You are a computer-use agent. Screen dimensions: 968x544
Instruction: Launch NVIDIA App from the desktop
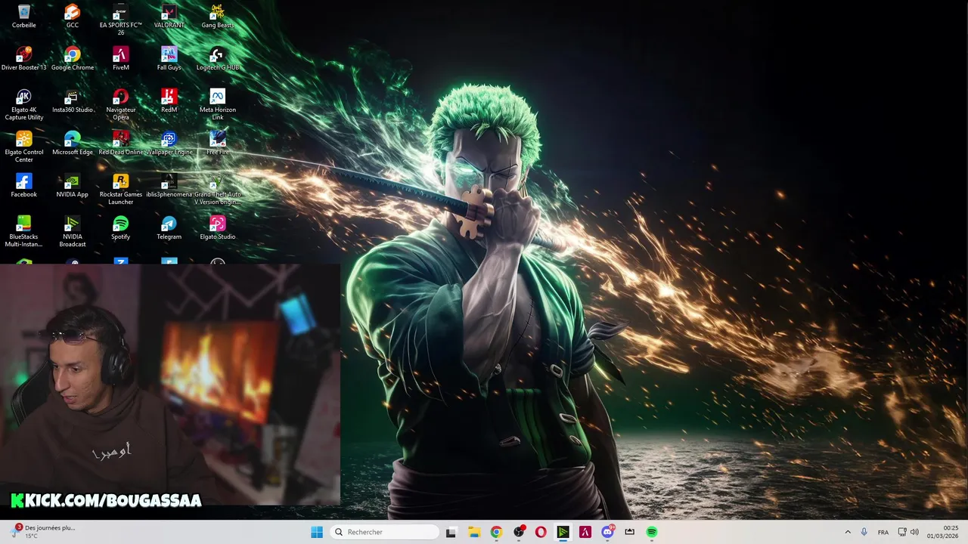[x=72, y=185]
